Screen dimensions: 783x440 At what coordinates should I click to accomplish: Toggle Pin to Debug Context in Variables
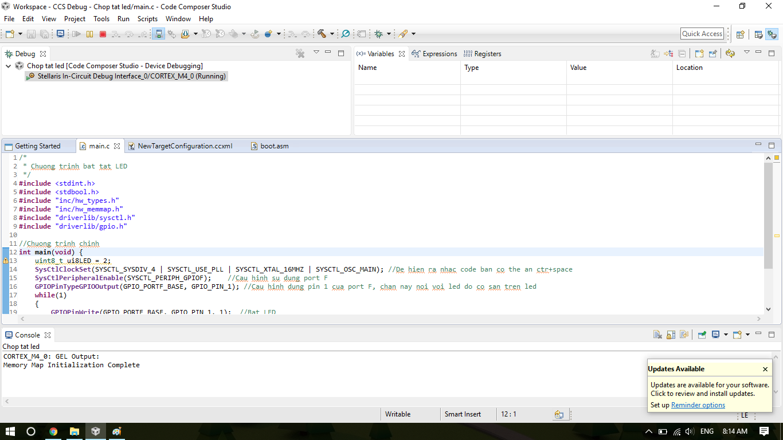click(x=712, y=54)
